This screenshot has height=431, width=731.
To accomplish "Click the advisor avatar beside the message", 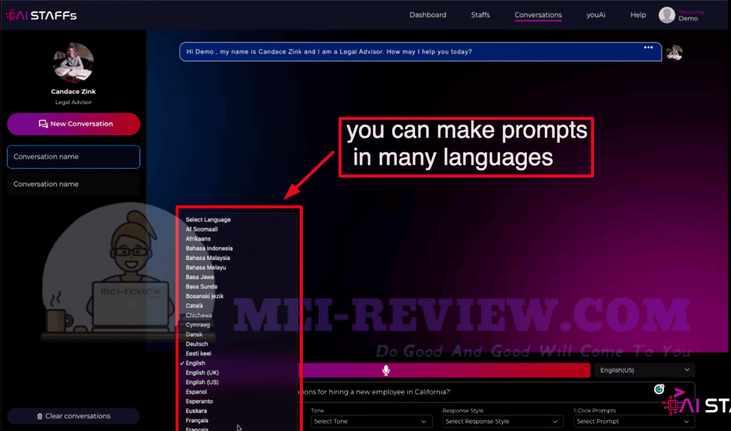I will pyautogui.click(x=674, y=53).
